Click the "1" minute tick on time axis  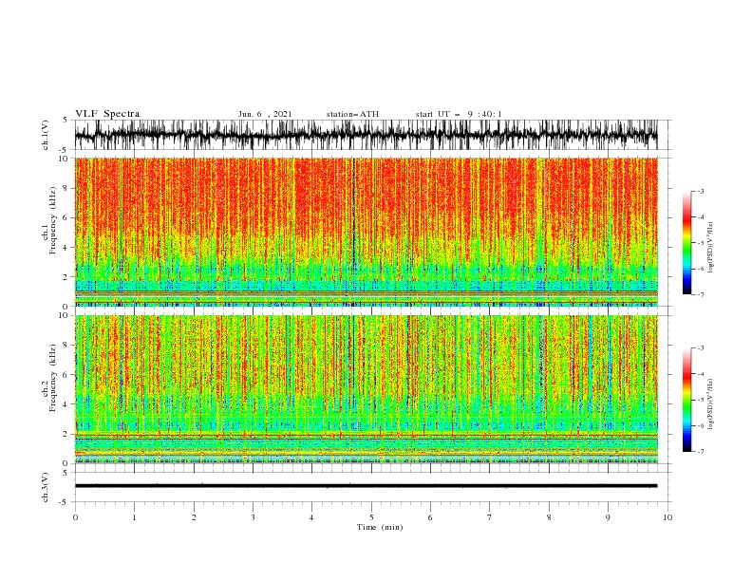[134, 517]
